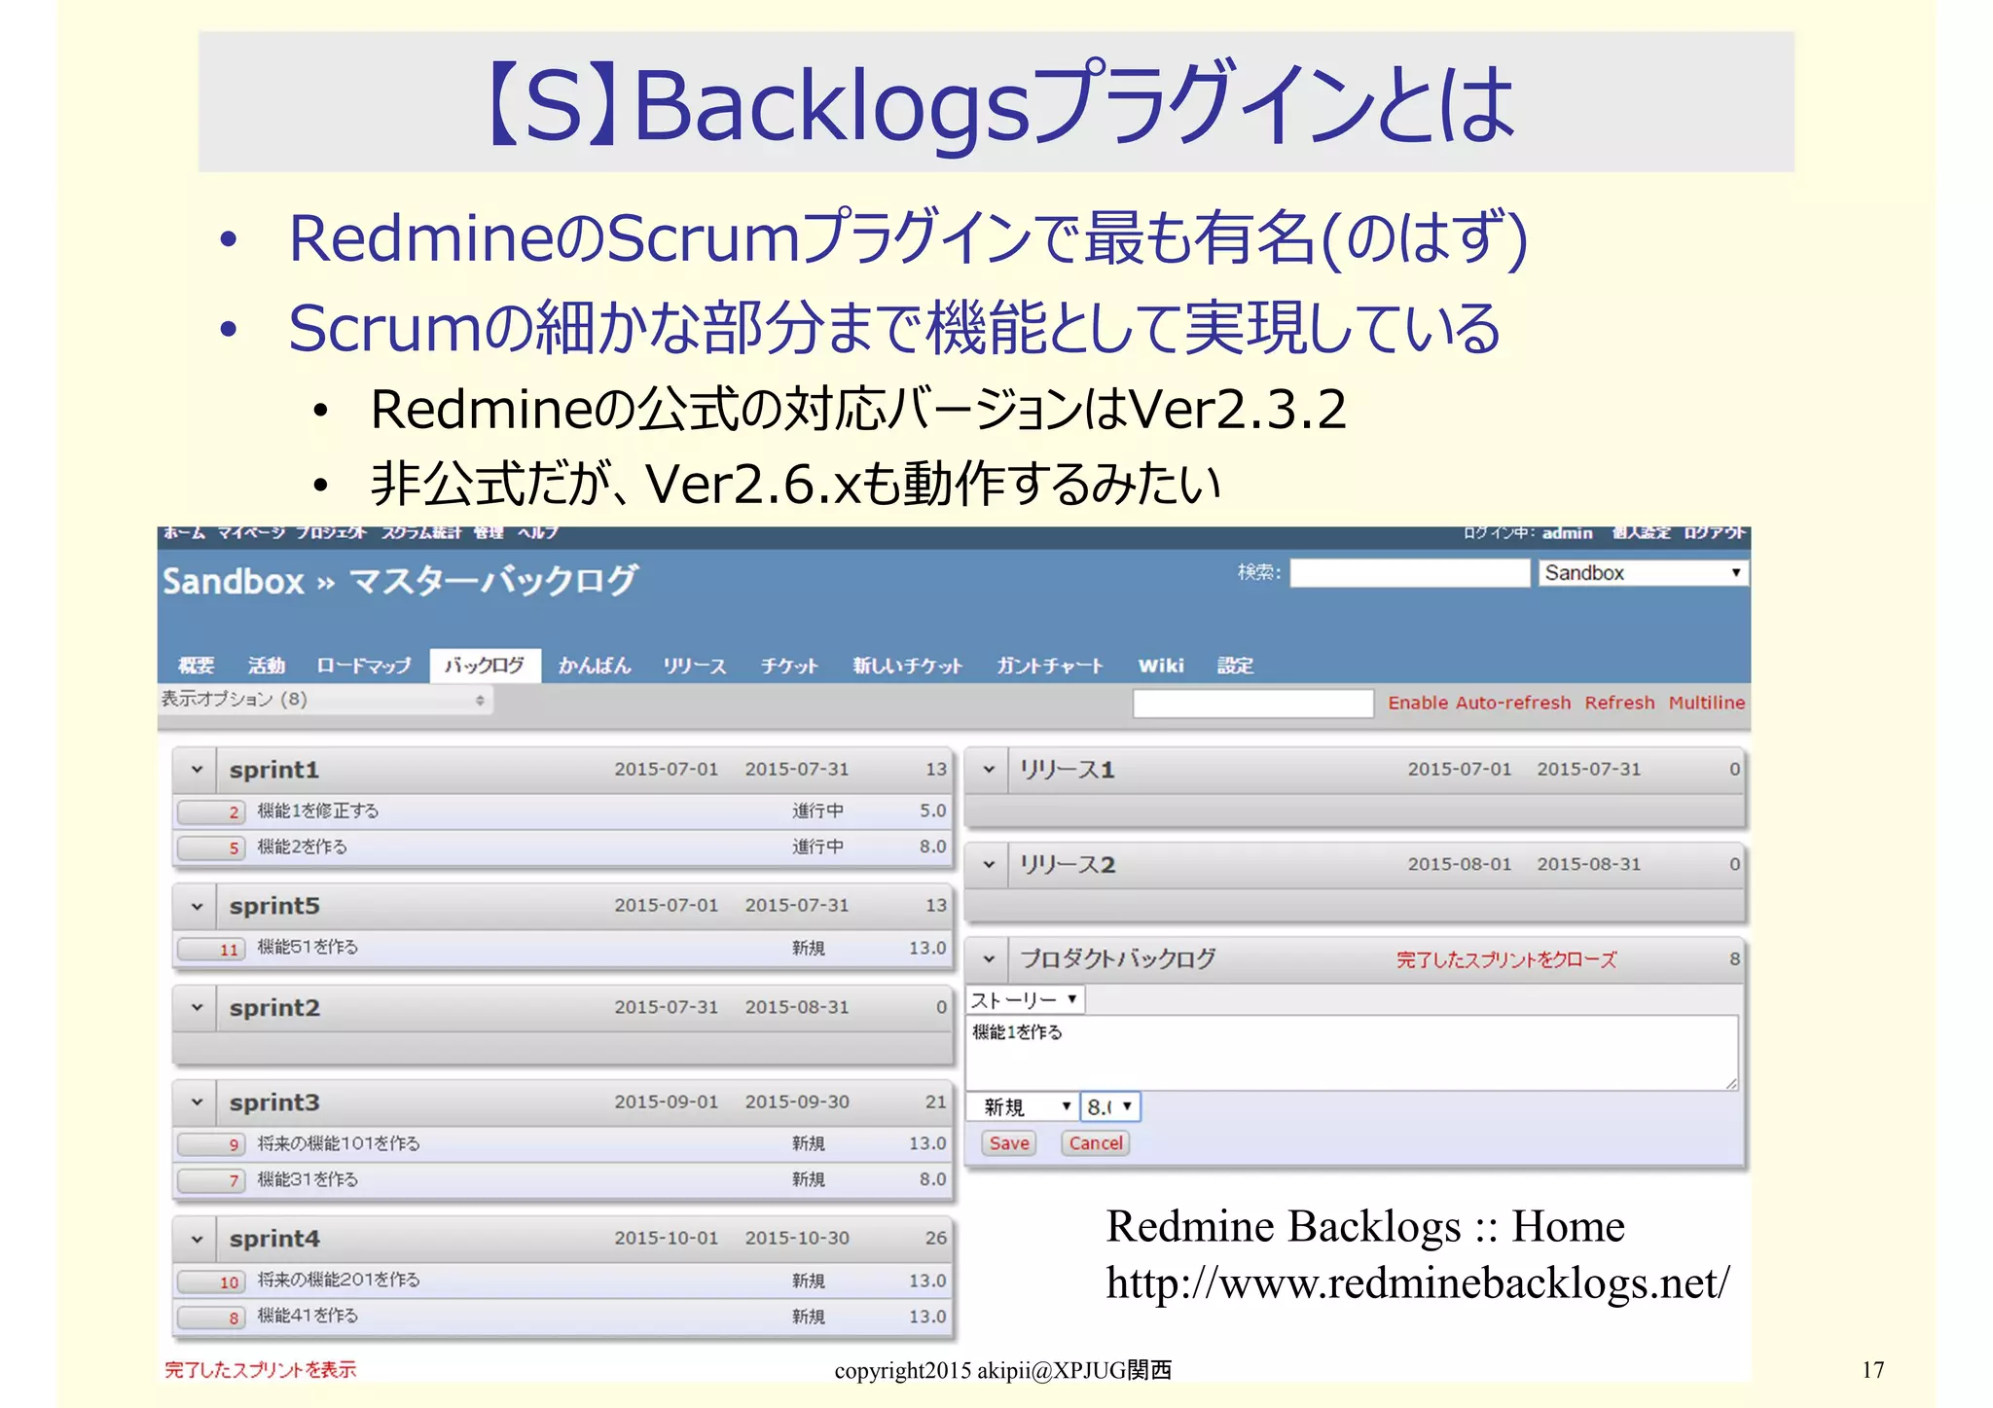Image resolution: width=1993 pixels, height=1408 pixels.
Task: Open 管理 in the top menu
Action: (489, 532)
